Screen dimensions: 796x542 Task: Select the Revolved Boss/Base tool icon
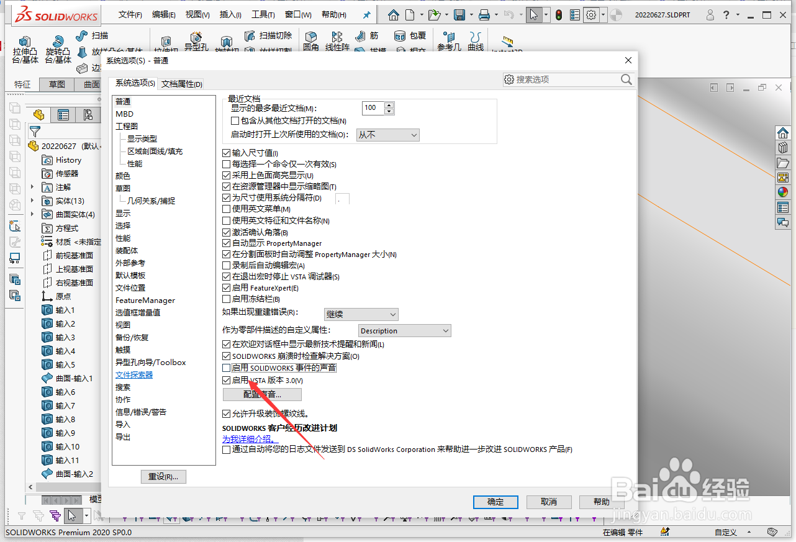pyautogui.click(x=58, y=42)
